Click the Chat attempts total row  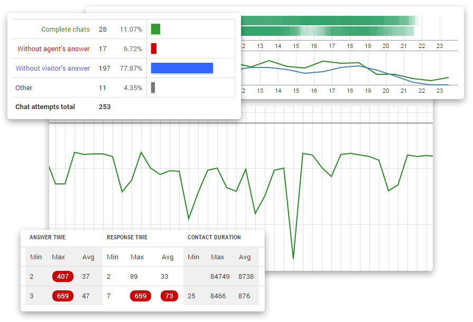point(44,106)
